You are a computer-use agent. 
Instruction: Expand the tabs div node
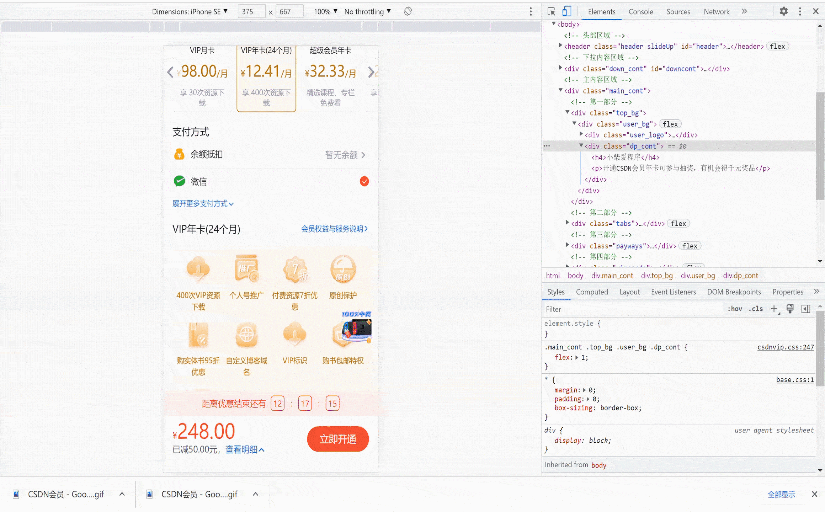[568, 223]
